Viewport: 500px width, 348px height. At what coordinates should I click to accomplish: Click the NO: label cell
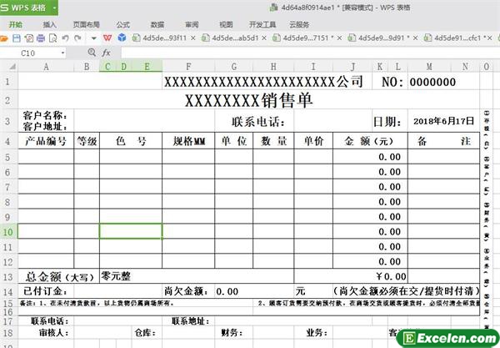(x=390, y=82)
